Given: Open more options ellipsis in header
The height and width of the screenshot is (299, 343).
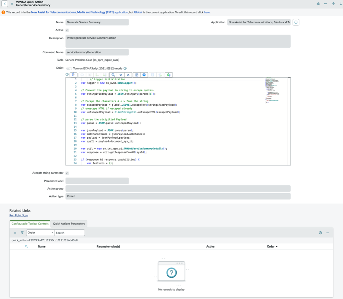Looking at the screenshot, I should coord(326,4).
